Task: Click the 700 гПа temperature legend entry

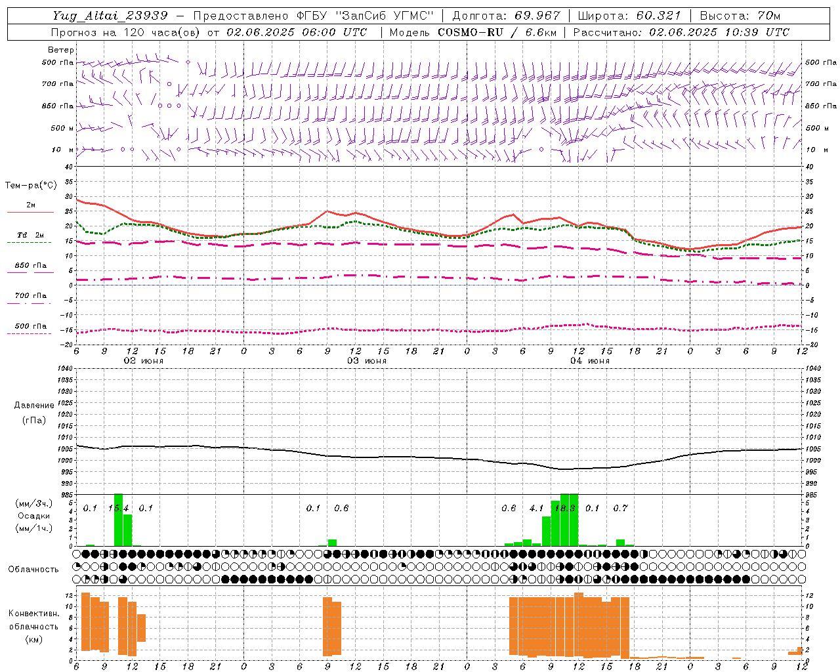Action: [x=30, y=299]
